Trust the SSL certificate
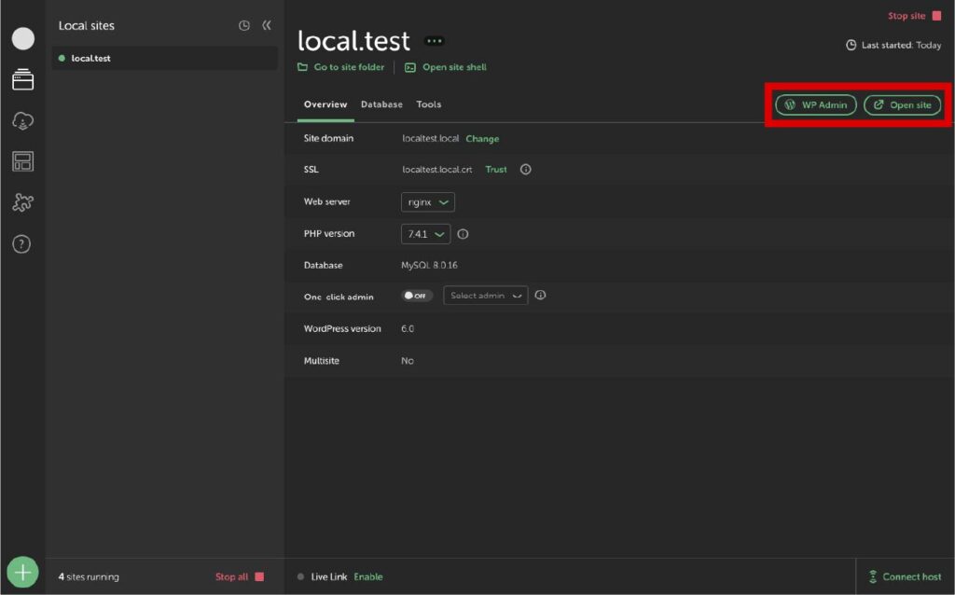 [496, 170]
